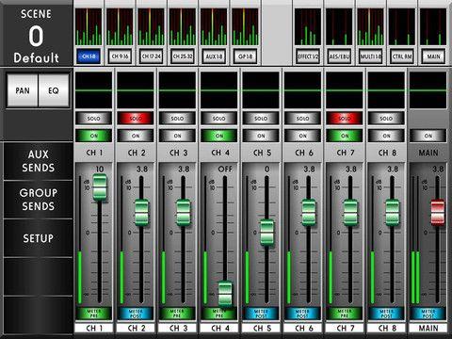Viewport: 452px width, 339px height.
Task: Toggle CH 2 METER POST button
Action: tap(136, 314)
